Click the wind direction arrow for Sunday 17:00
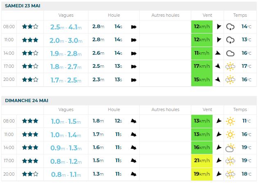 pyautogui.click(x=218, y=161)
